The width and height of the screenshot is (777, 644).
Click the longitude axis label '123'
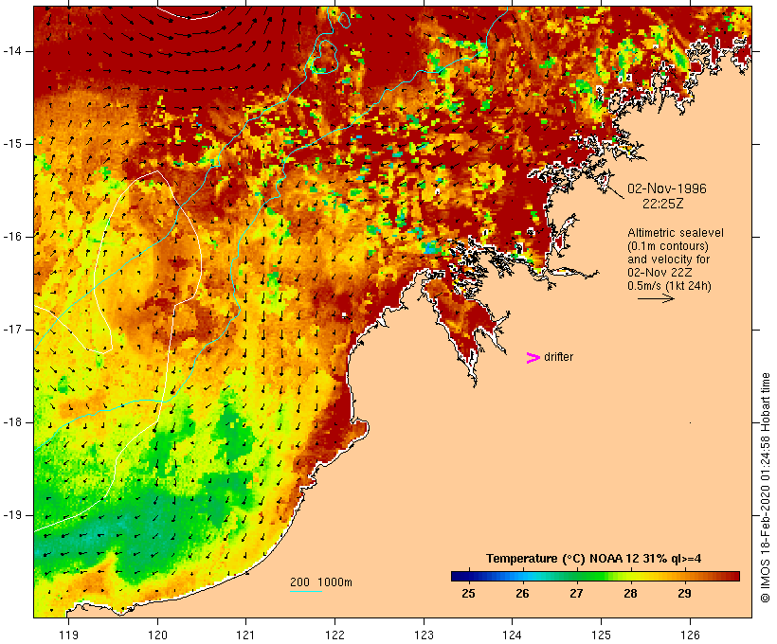pyautogui.click(x=424, y=635)
